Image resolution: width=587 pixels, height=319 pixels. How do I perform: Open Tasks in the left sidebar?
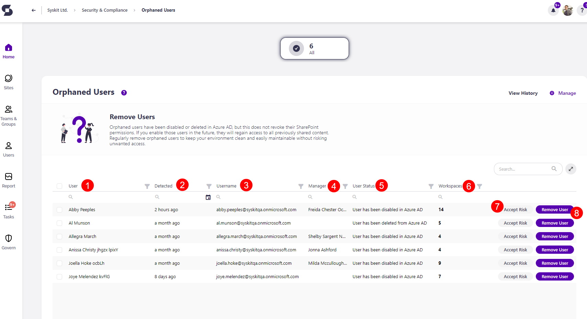point(9,211)
